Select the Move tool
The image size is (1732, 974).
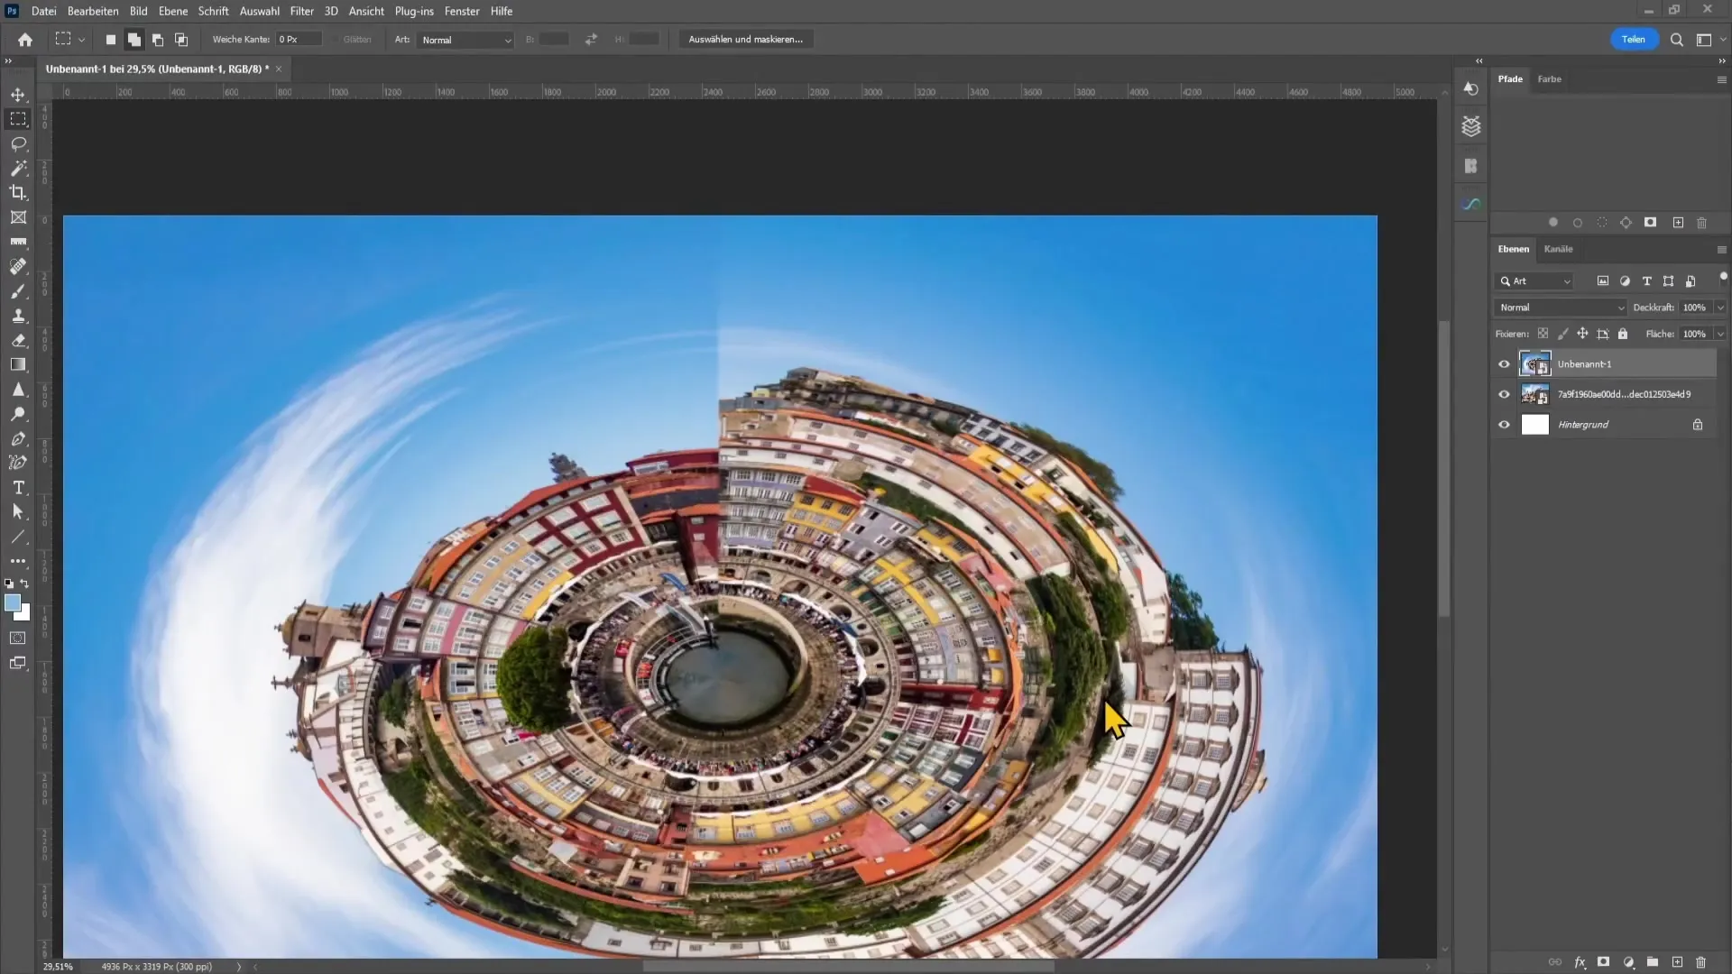[18, 95]
